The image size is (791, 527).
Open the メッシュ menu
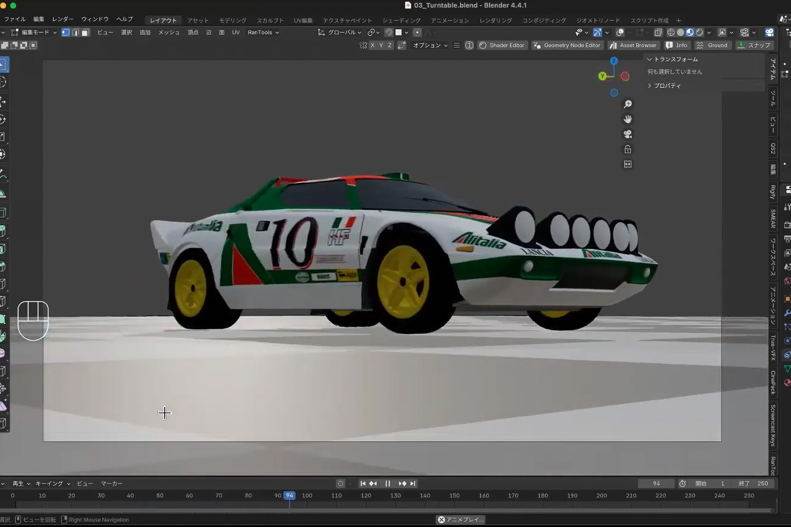point(169,32)
